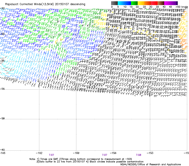Click the -60 latitude axis label
This screenshot has width=189, height=166.
tap(2, 150)
